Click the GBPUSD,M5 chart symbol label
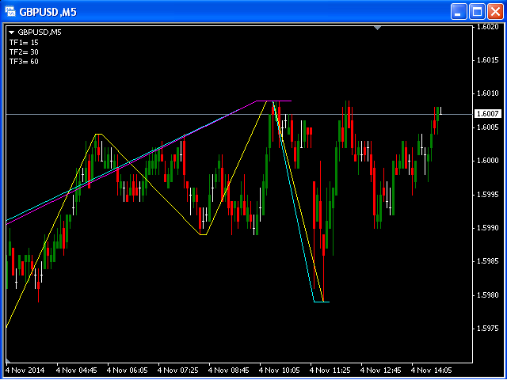This screenshot has width=507, height=380. [x=40, y=32]
